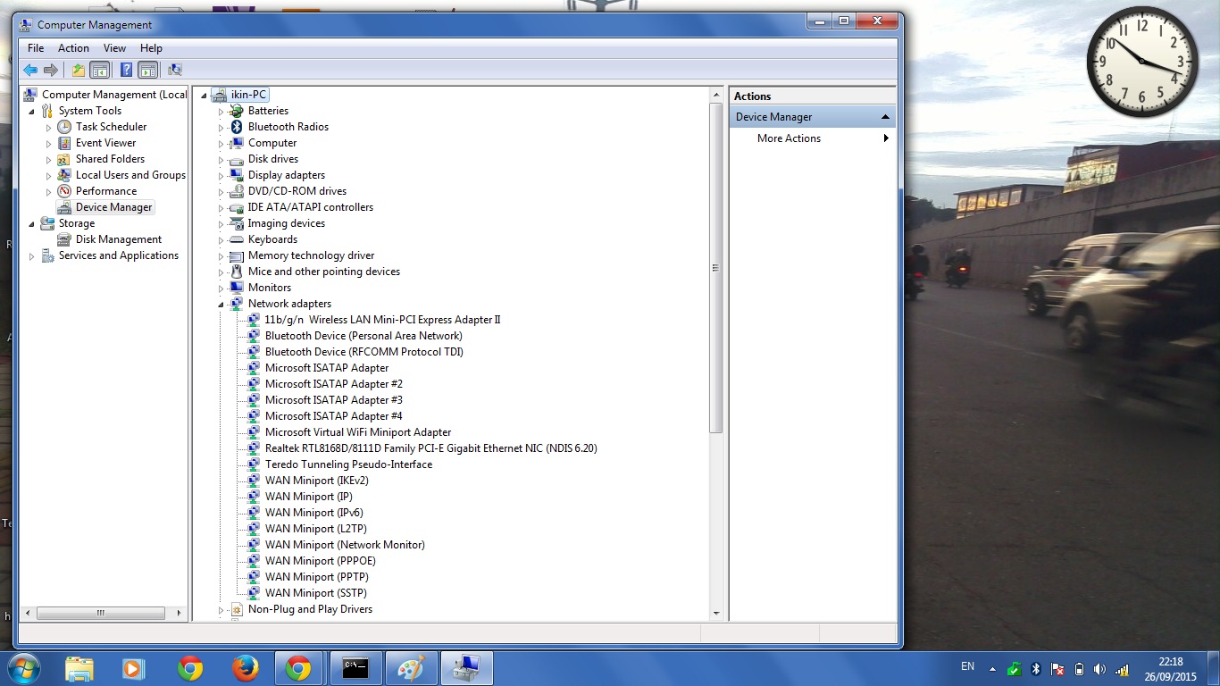This screenshot has width=1220, height=686.
Task: Expand Services and Applications node
Action: [x=32, y=256]
